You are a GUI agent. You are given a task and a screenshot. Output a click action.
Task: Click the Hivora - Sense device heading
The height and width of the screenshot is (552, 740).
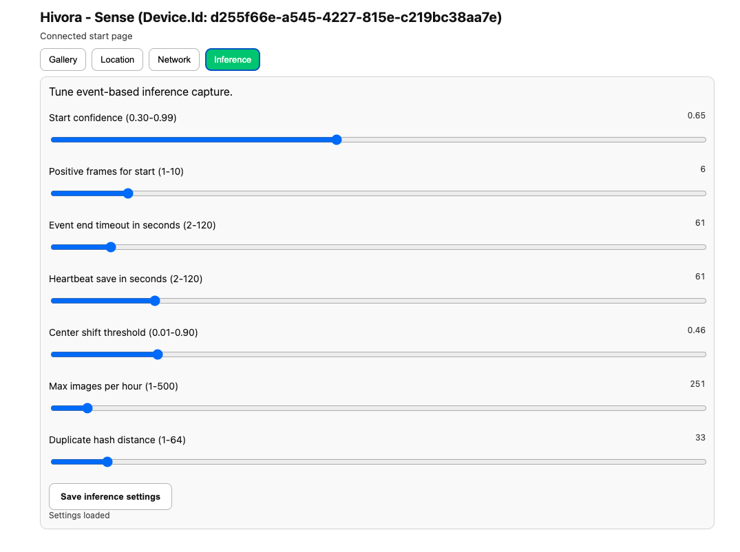tap(271, 18)
